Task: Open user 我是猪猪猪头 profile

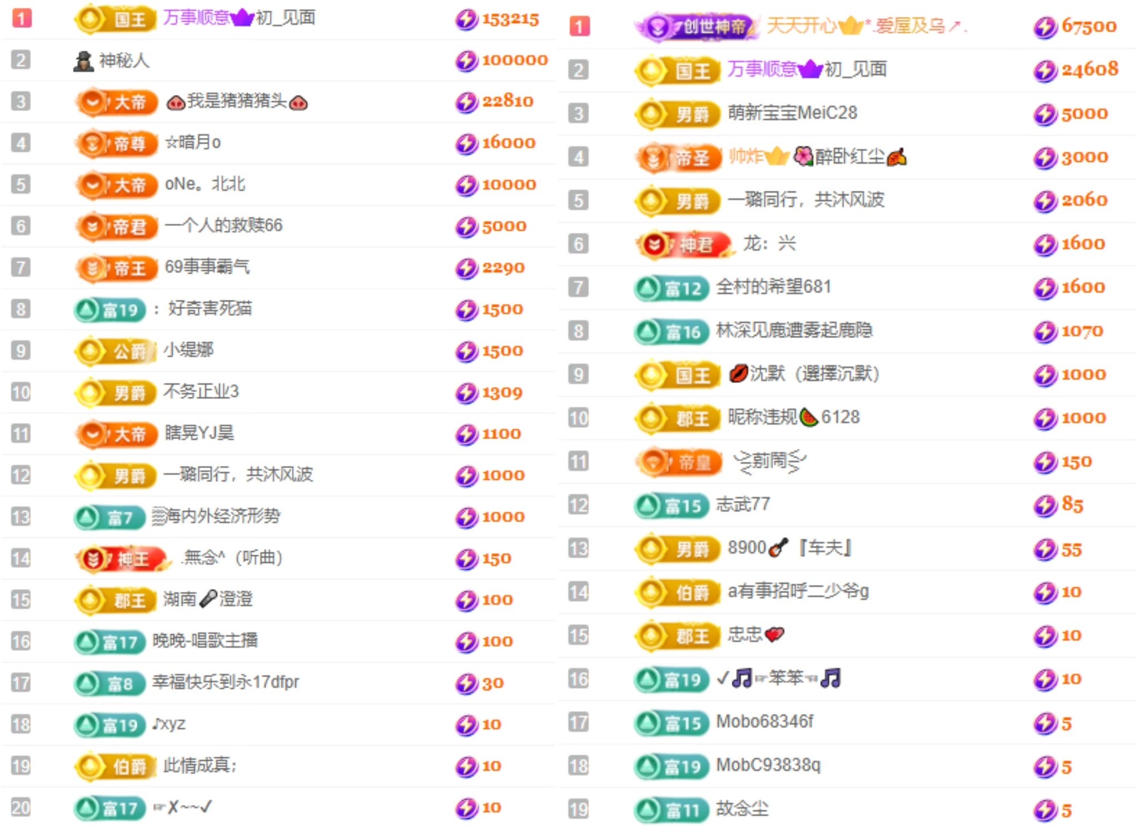Action: coord(237,102)
